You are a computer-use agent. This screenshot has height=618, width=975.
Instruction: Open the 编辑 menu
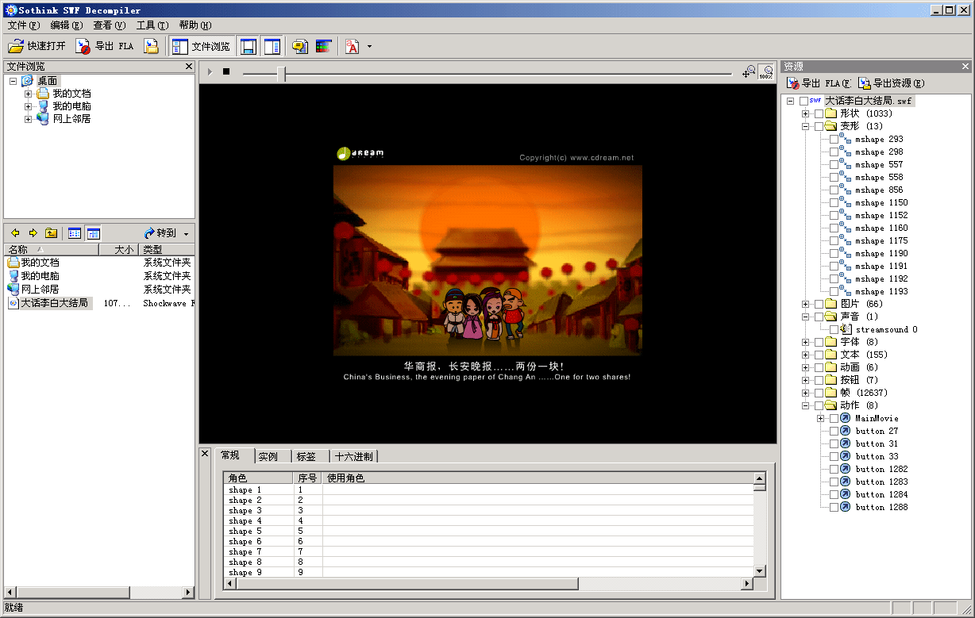(x=66, y=25)
